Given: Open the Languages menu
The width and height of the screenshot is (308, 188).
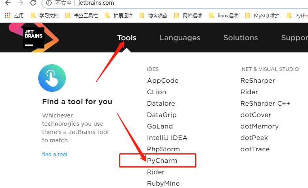Looking at the screenshot, I should tap(180, 38).
